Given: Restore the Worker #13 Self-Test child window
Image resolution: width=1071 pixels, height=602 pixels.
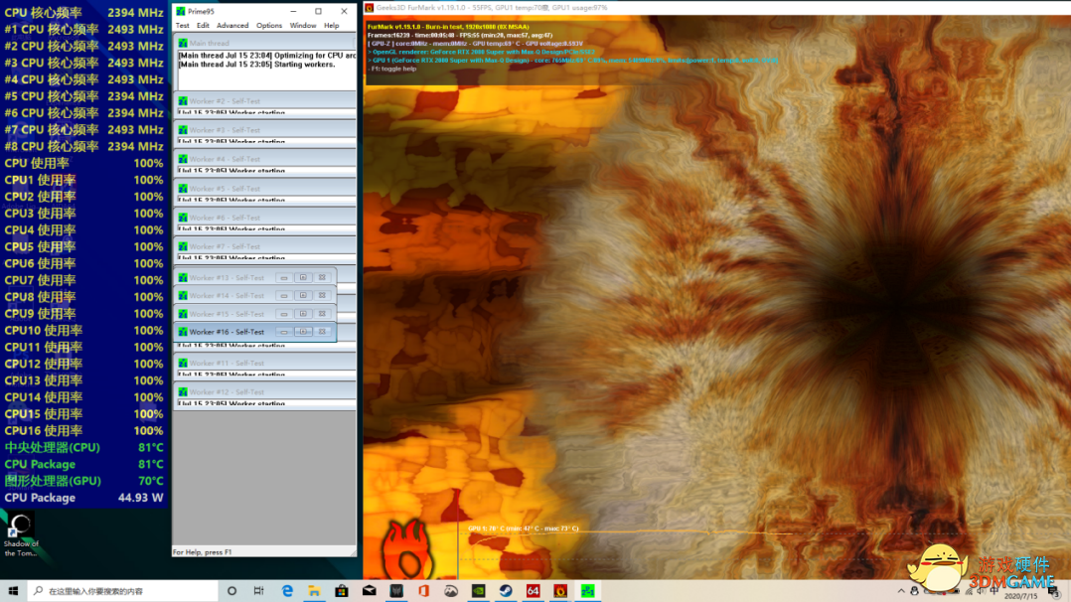Looking at the screenshot, I should tap(303, 277).
